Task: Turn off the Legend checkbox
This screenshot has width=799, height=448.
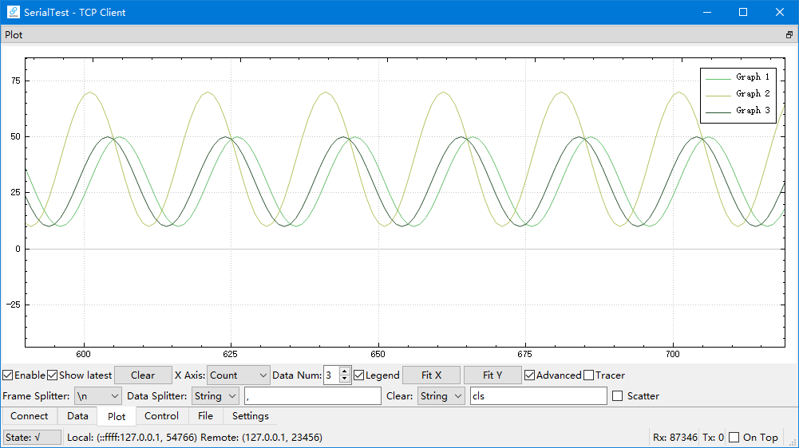Action: [x=359, y=375]
